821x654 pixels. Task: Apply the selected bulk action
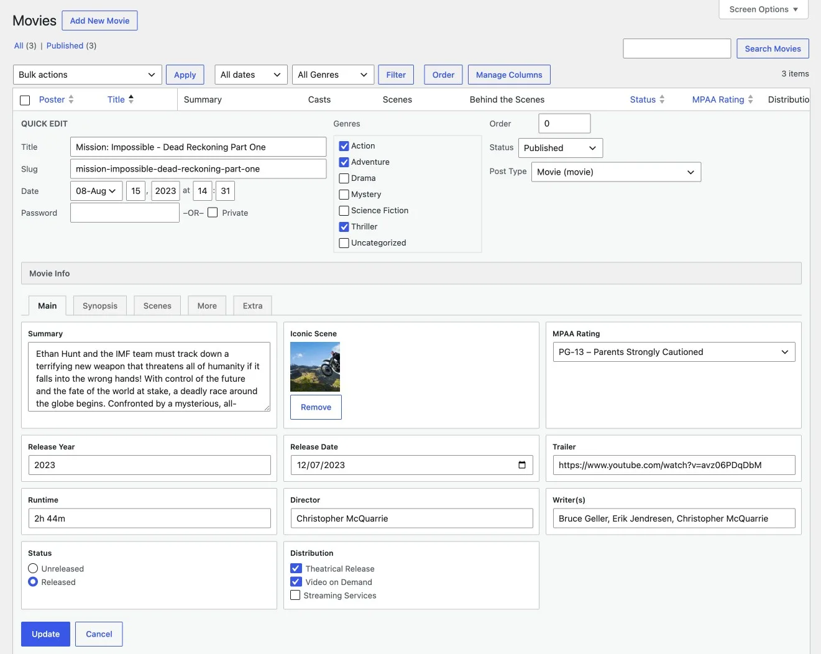click(x=185, y=75)
